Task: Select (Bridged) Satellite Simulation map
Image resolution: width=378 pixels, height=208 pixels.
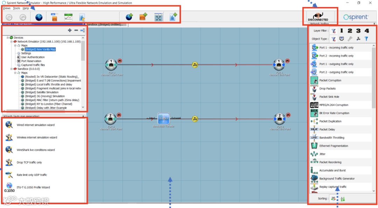Action: coord(41,92)
